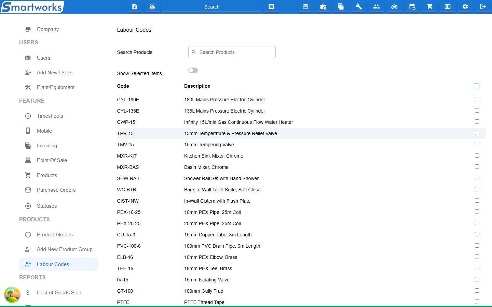Click the beach avatar icon at bottom left
This screenshot has width=492, height=307.
12,295
